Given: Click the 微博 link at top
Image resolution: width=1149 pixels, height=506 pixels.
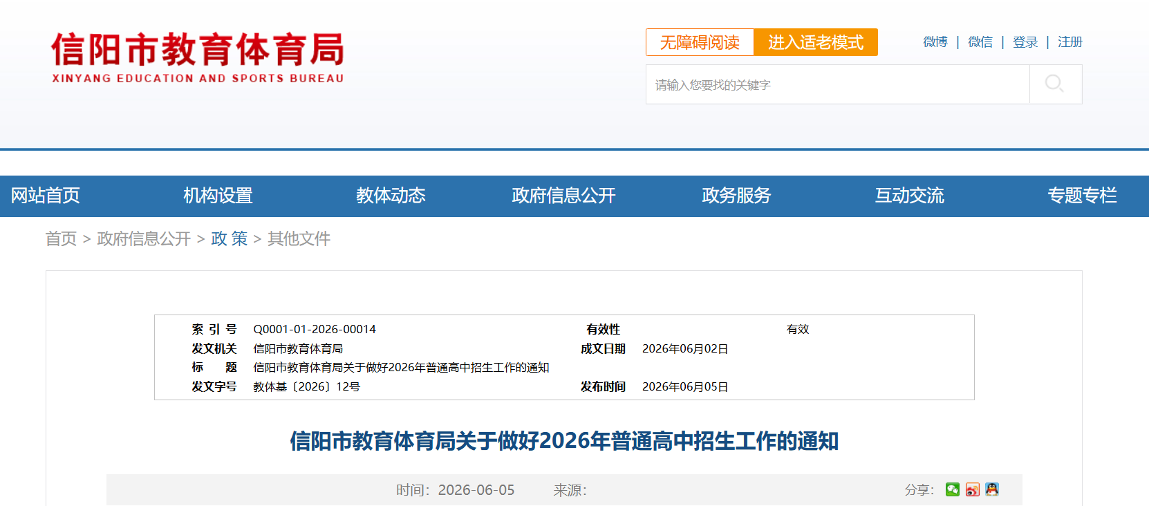Looking at the screenshot, I should 935,42.
